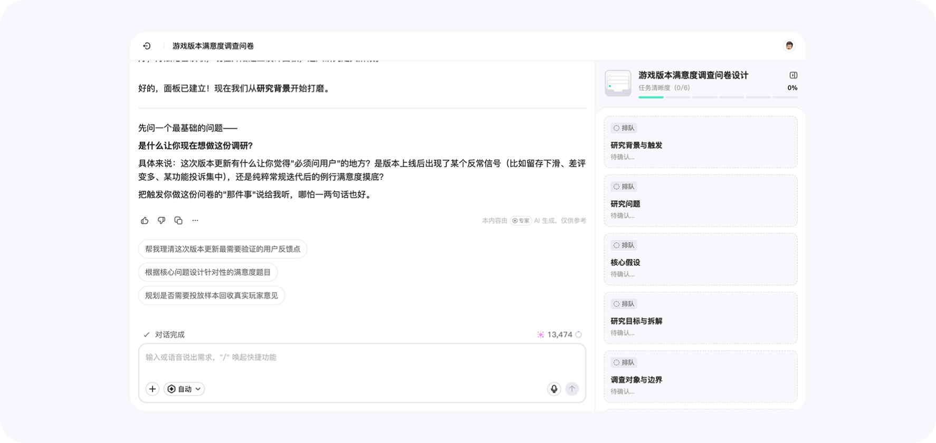Open the user avatar menu
Screen dimensions: 936x443
789,46
